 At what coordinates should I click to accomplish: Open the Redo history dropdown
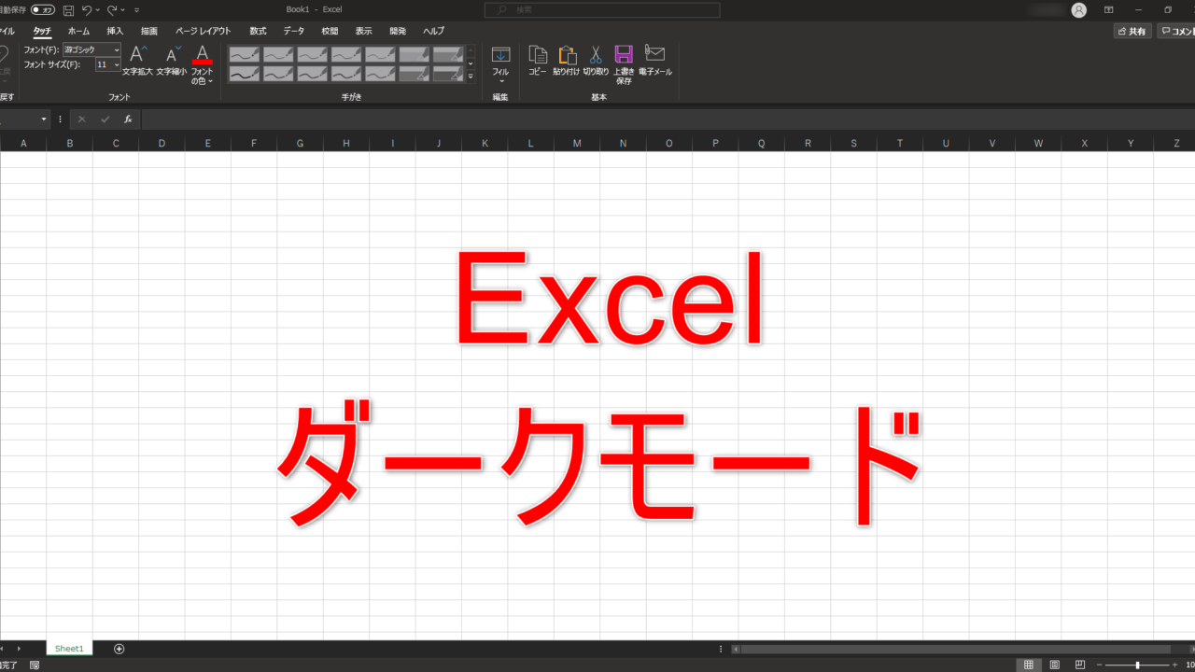point(123,10)
